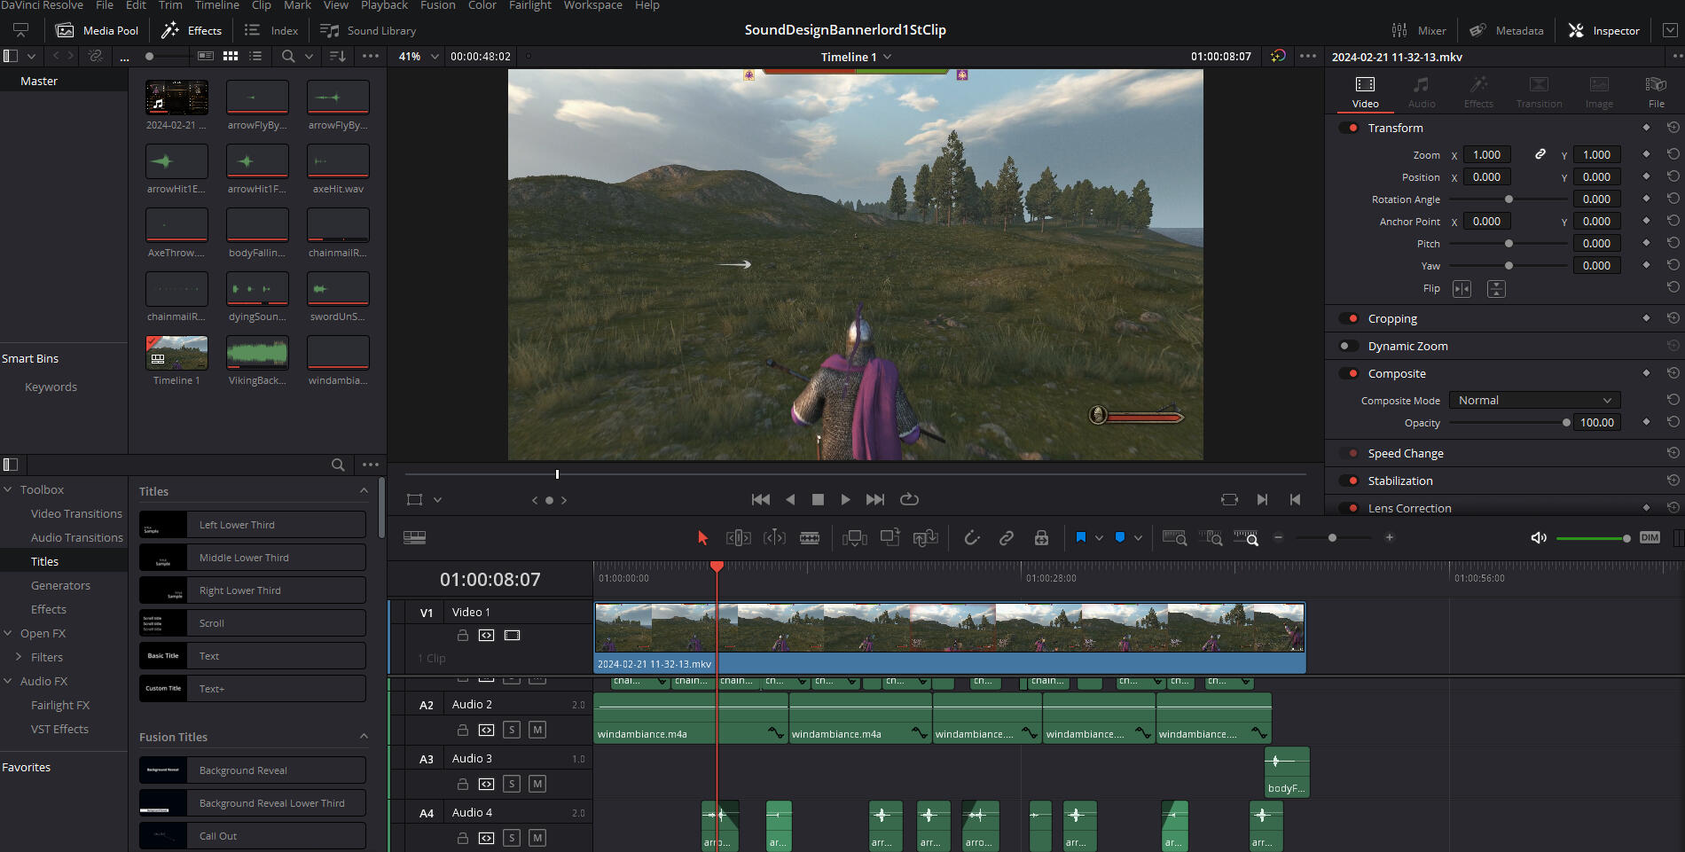Toggle loop playback
The height and width of the screenshot is (852, 1685).
click(x=909, y=499)
